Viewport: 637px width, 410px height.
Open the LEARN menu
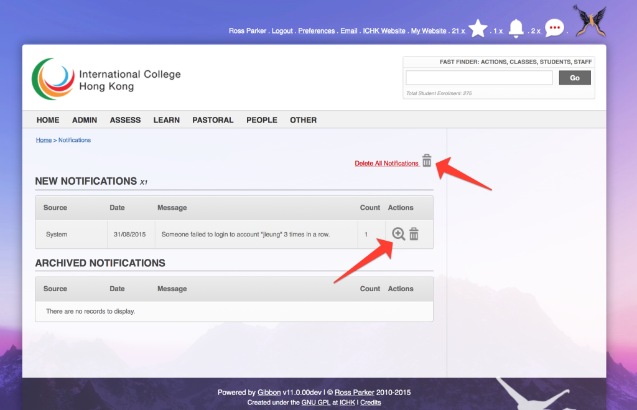[x=167, y=120]
